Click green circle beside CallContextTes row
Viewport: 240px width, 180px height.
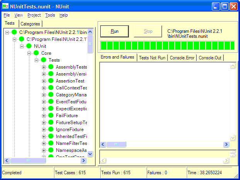51,87
